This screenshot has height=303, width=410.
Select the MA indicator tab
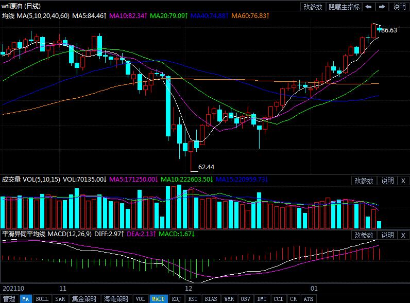pos(25,299)
